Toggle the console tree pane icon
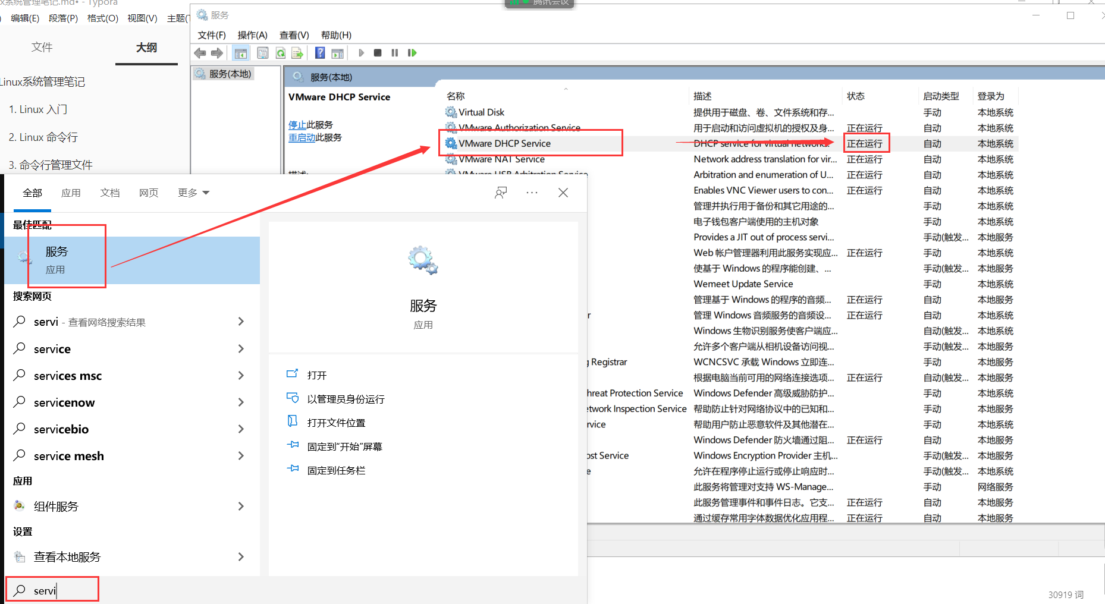1105x604 pixels. point(241,53)
